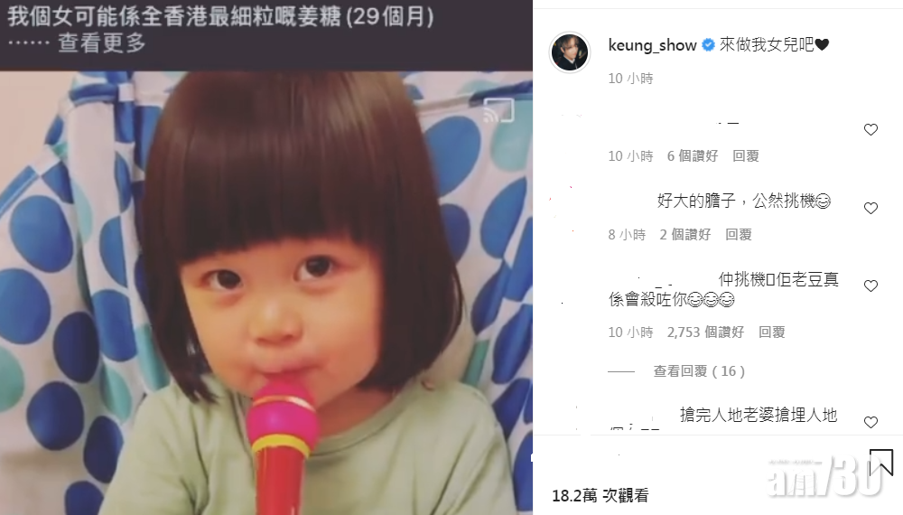Screen dimensions: 903x515
Task: Tap the cast icon on the video
Action: [x=498, y=110]
